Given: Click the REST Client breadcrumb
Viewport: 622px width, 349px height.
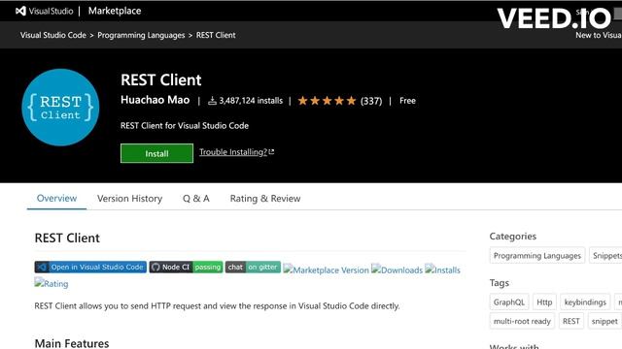Looking at the screenshot, I should pos(216,35).
